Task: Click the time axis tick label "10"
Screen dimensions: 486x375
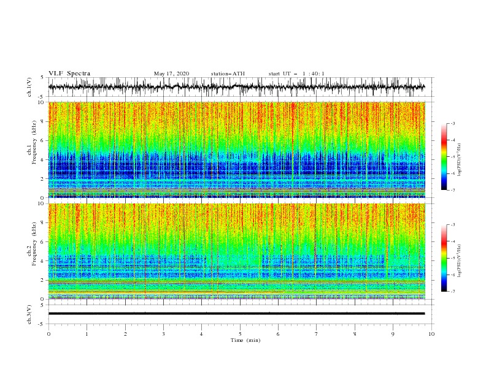Action: point(431,334)
